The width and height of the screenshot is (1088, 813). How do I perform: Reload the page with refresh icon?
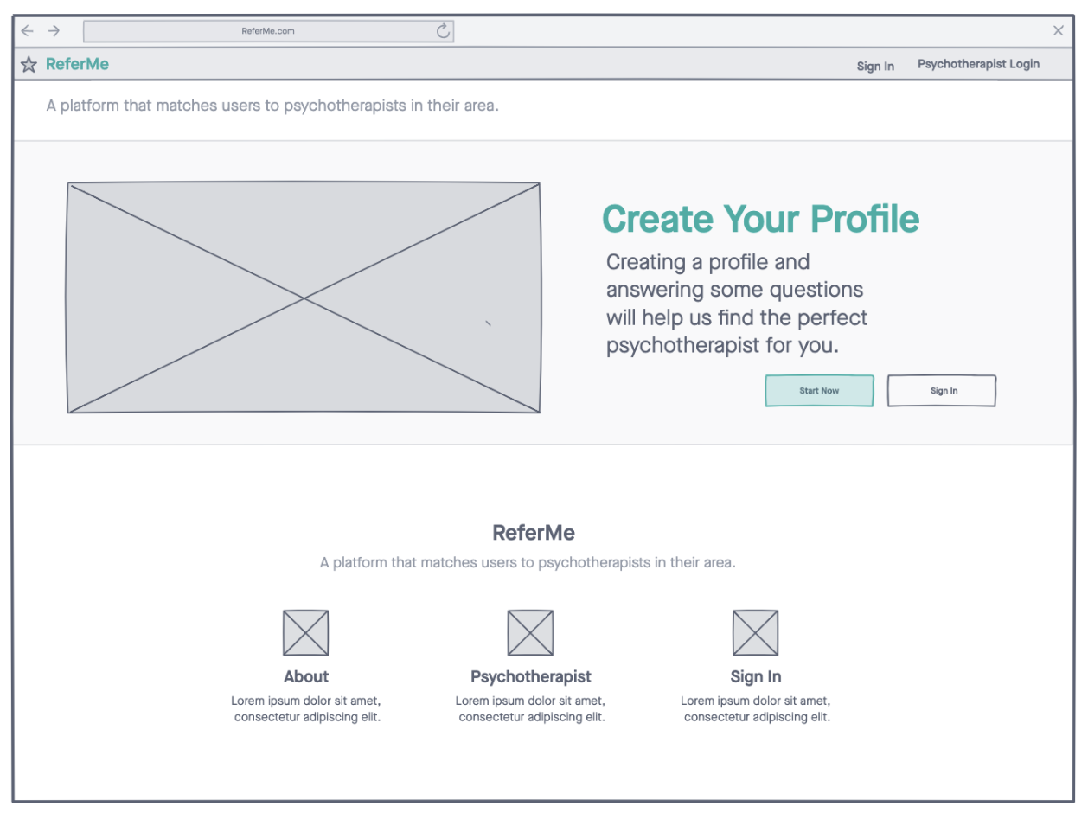pyautogui.click(x=444, y=31)
